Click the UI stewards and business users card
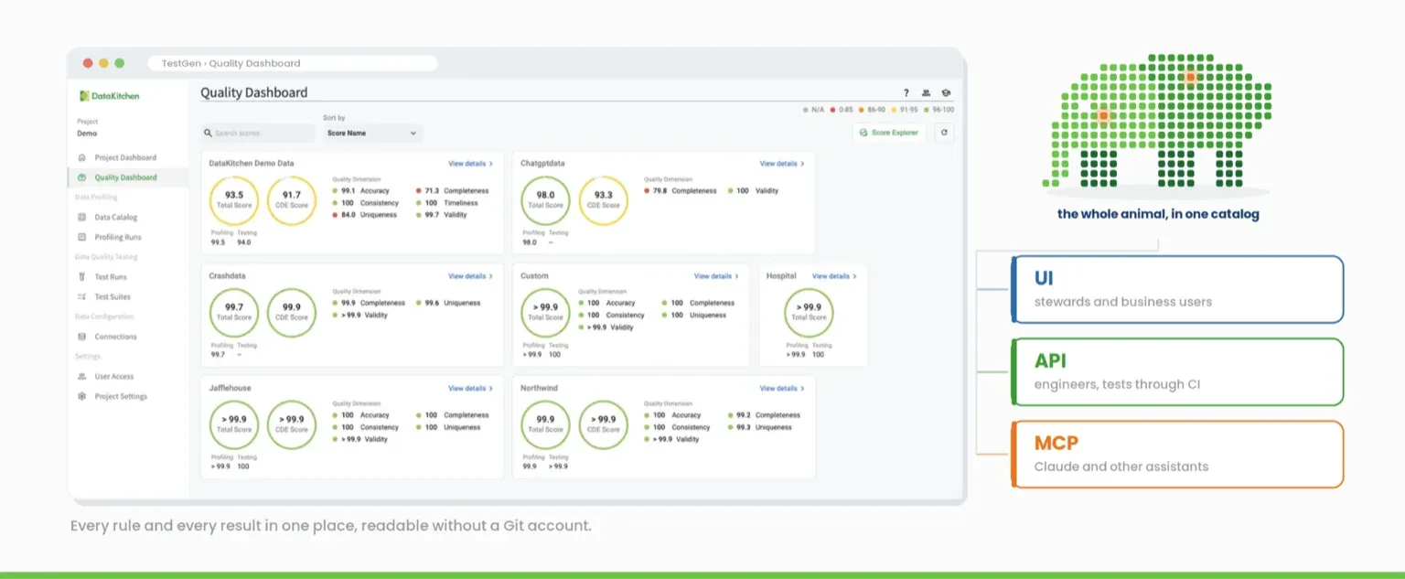 tap(1178, 289)
